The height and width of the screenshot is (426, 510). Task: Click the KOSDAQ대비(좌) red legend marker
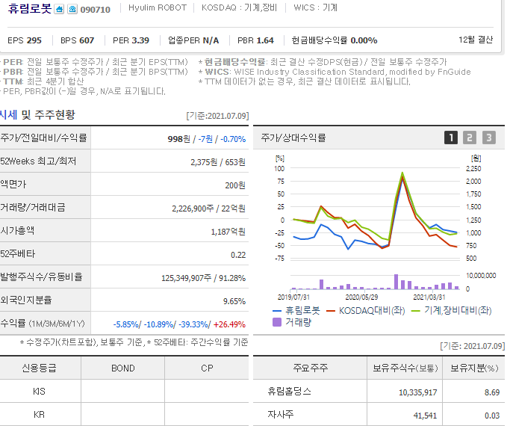coord(331,311)
